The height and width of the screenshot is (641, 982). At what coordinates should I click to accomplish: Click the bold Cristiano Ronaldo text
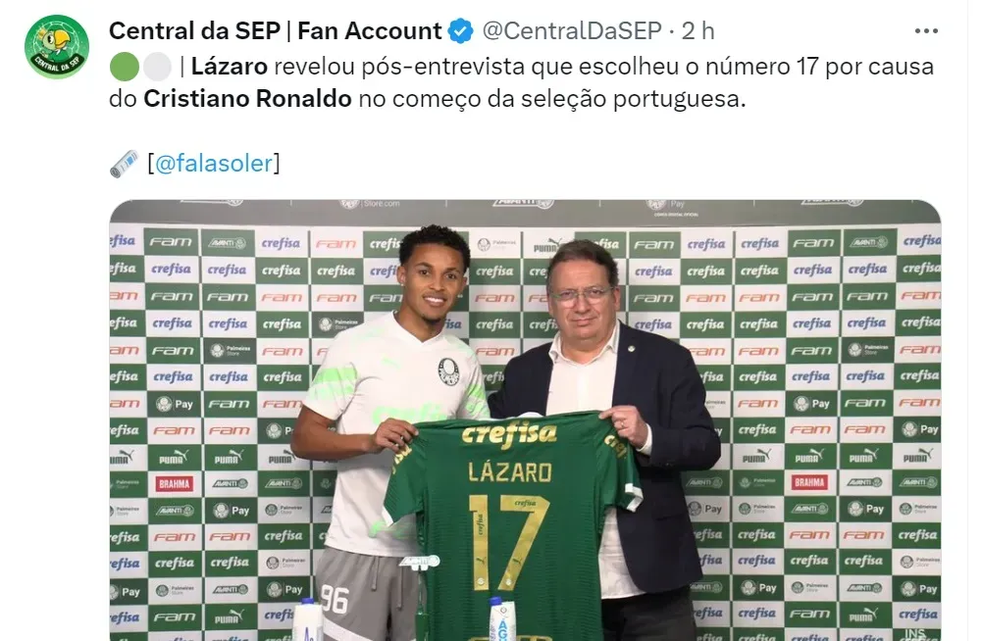tap(247, 99)
